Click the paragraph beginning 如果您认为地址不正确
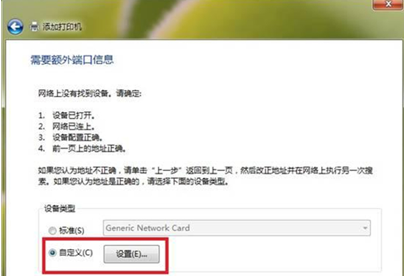The width and height of the screenshot is (404, 276). click(206, 176)
